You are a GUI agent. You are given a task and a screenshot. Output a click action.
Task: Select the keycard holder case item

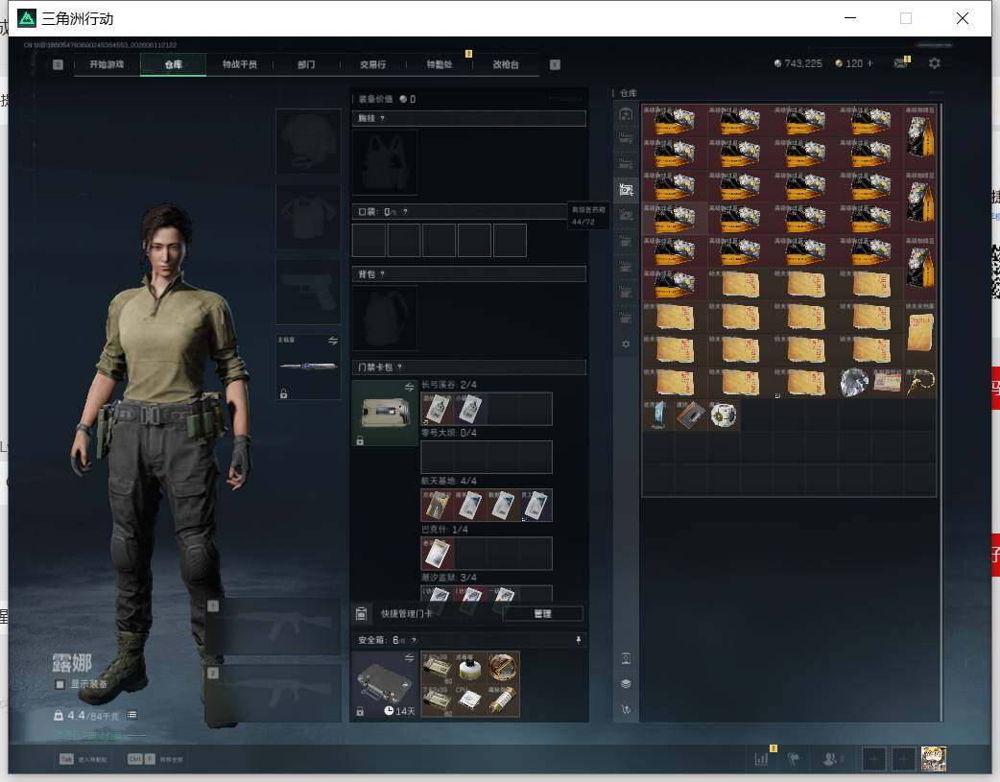(x=385, y=414)
